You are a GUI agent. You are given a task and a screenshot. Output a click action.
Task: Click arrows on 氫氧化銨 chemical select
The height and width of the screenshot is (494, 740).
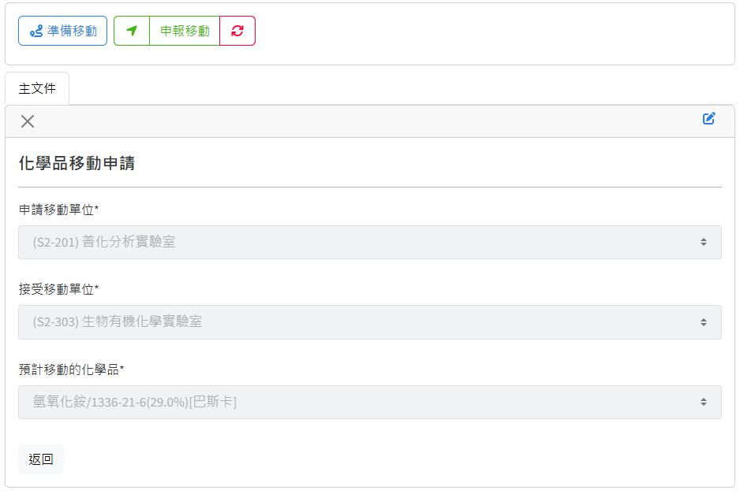(704, 402)
